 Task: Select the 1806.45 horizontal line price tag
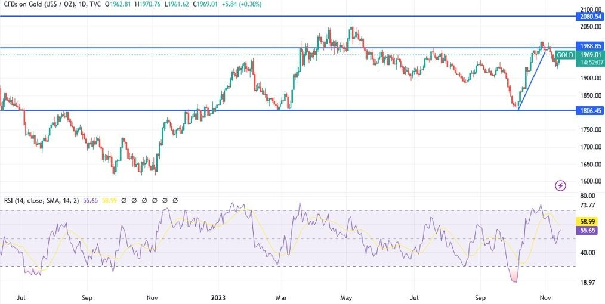pos(589,110)
